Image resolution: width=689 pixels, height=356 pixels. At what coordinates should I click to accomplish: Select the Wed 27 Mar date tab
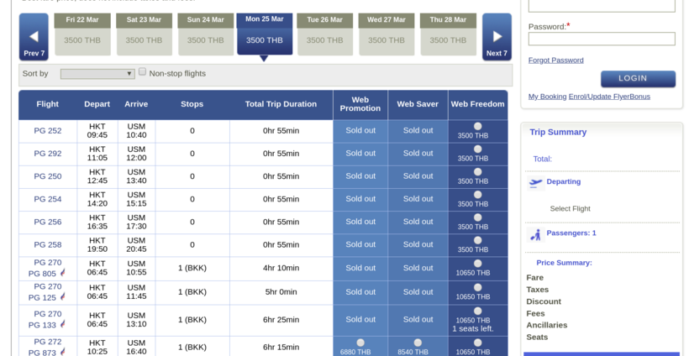(x=387, y=34)
